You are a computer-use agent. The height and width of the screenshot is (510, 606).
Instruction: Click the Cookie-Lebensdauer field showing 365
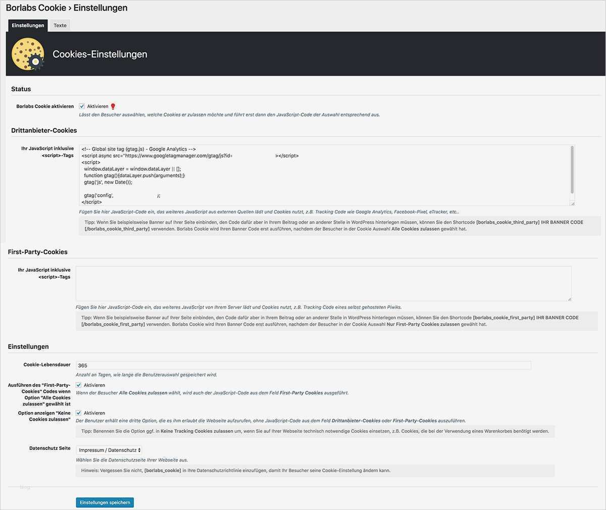click(303, 365)
